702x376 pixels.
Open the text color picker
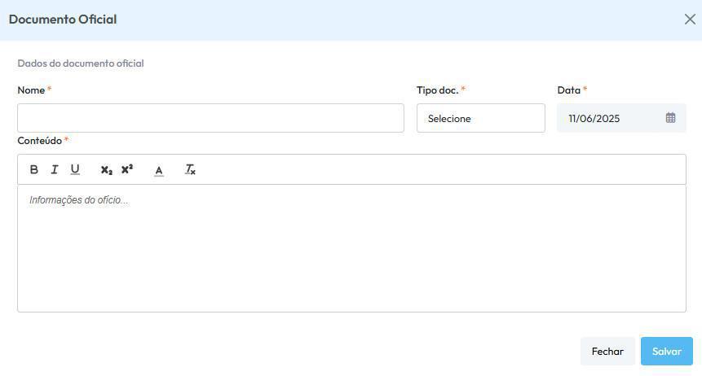click(159, 170)
